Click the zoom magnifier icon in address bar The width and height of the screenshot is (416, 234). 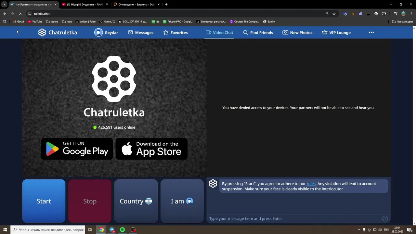(327, 14)
